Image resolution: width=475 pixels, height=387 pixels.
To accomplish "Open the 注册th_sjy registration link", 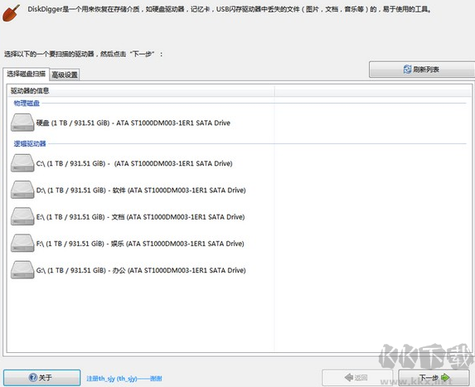I will 124,378.
